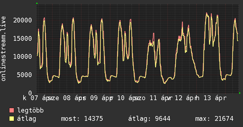
Task: Click the onlinestream.live vertical axis title
Action: coord(4,49)
